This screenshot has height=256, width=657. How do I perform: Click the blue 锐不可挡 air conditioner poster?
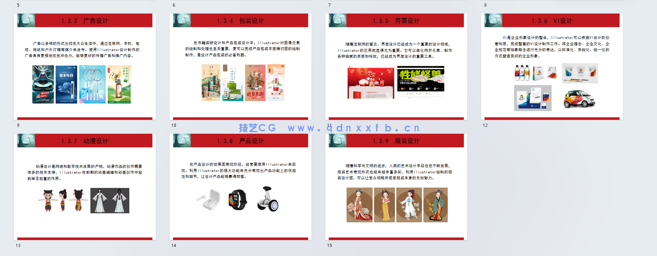[x=66, y=84]
